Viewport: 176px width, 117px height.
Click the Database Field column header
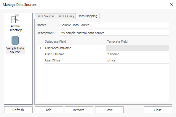(x=75, y=41)
